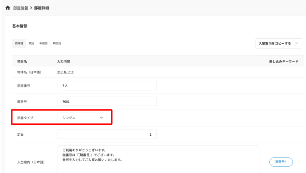Open the ホテル ナナ property link
The image size is (306, 173).
click(65, 72)
